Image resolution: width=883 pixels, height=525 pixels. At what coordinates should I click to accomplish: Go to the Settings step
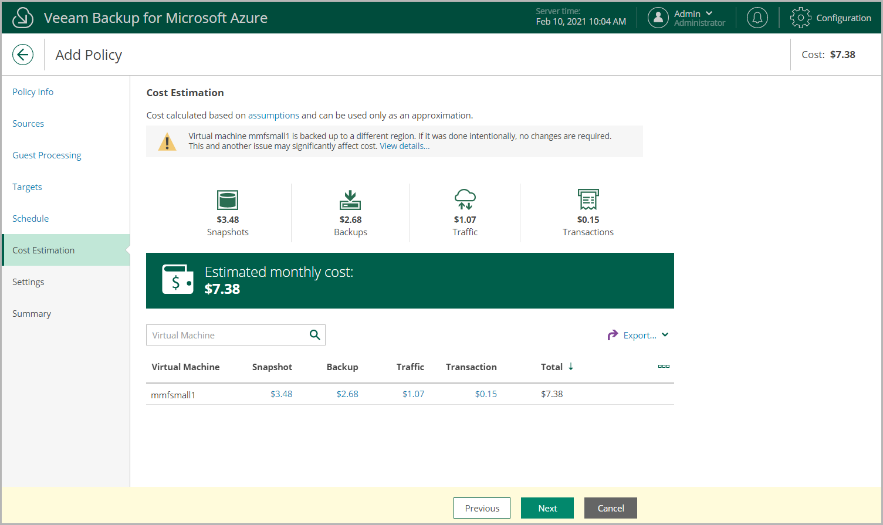28,282
